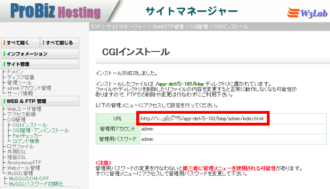
Task: Click the admin index.html URL field
Action: pyautogui.click(x=204, y=118)
